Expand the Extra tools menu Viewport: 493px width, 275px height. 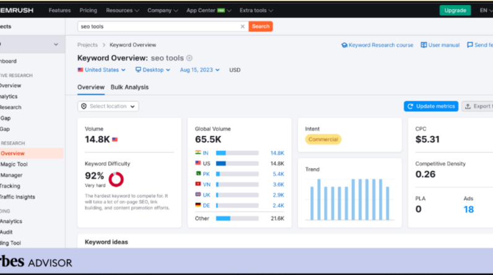click(256, 11)
